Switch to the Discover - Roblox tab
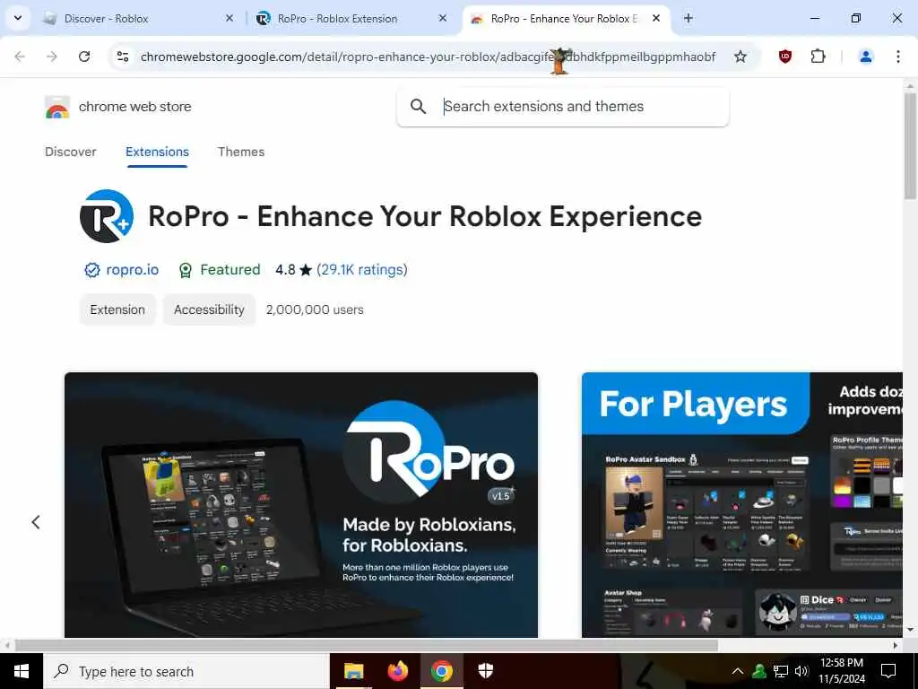The image size is (918, 689). [x=139, y=18]
